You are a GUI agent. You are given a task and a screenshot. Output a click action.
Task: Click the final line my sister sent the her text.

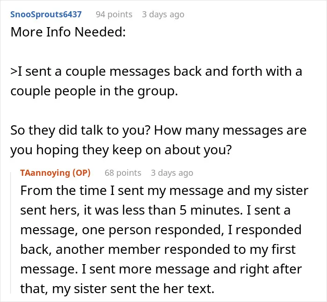pos(117,289)
